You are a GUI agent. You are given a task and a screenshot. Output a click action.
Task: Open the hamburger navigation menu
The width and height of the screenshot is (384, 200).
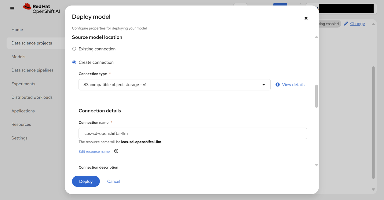(12, 9)
